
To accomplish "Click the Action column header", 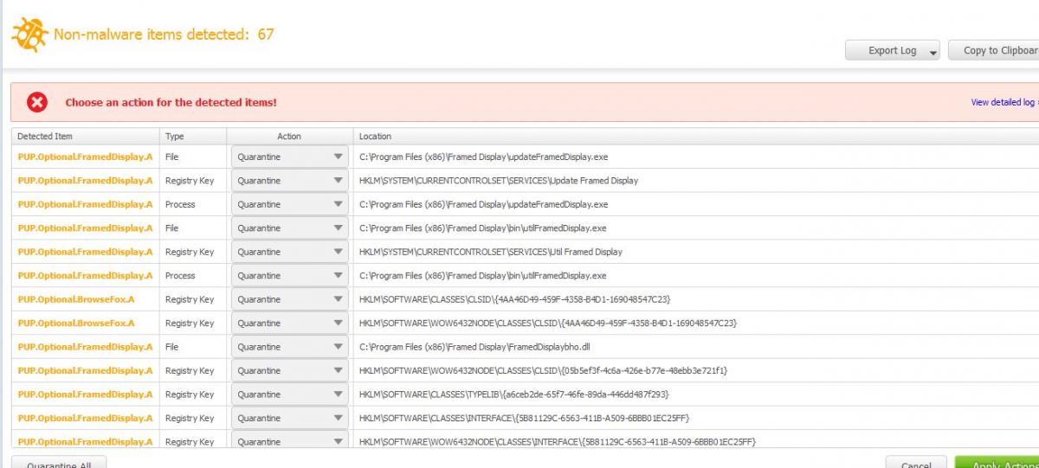I will pyautogui.click(x=289, y=137).
